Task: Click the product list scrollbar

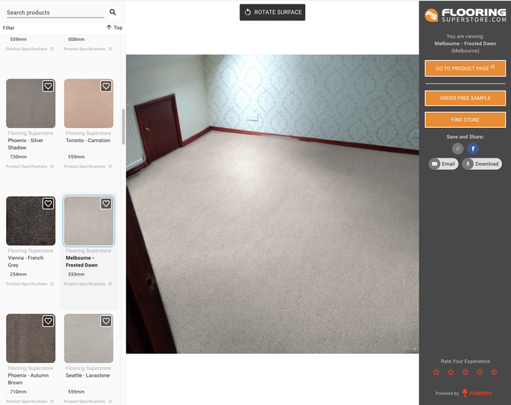Action: pos(124,127)
